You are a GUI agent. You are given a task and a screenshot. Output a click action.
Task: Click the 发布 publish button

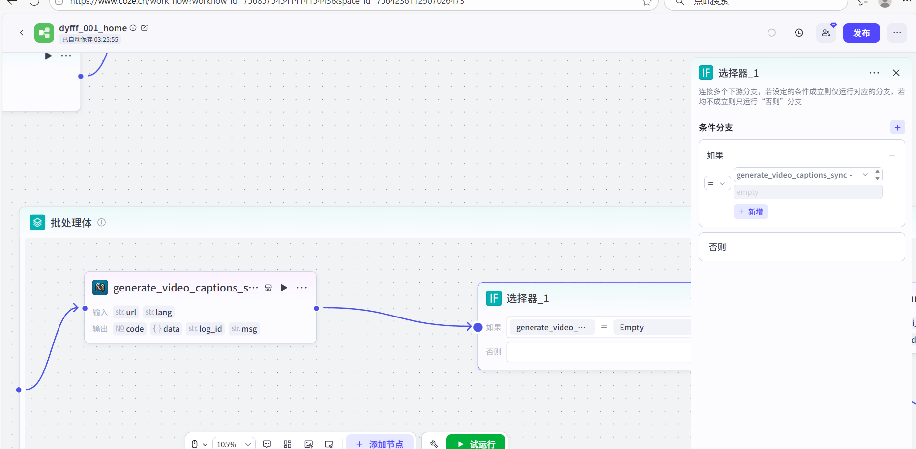tap(861, 33)
